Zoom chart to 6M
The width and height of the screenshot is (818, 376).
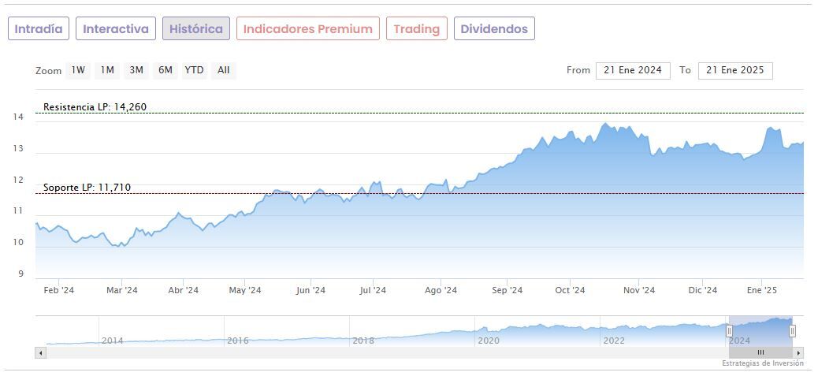pyautogui.click(x=165, y=70)
